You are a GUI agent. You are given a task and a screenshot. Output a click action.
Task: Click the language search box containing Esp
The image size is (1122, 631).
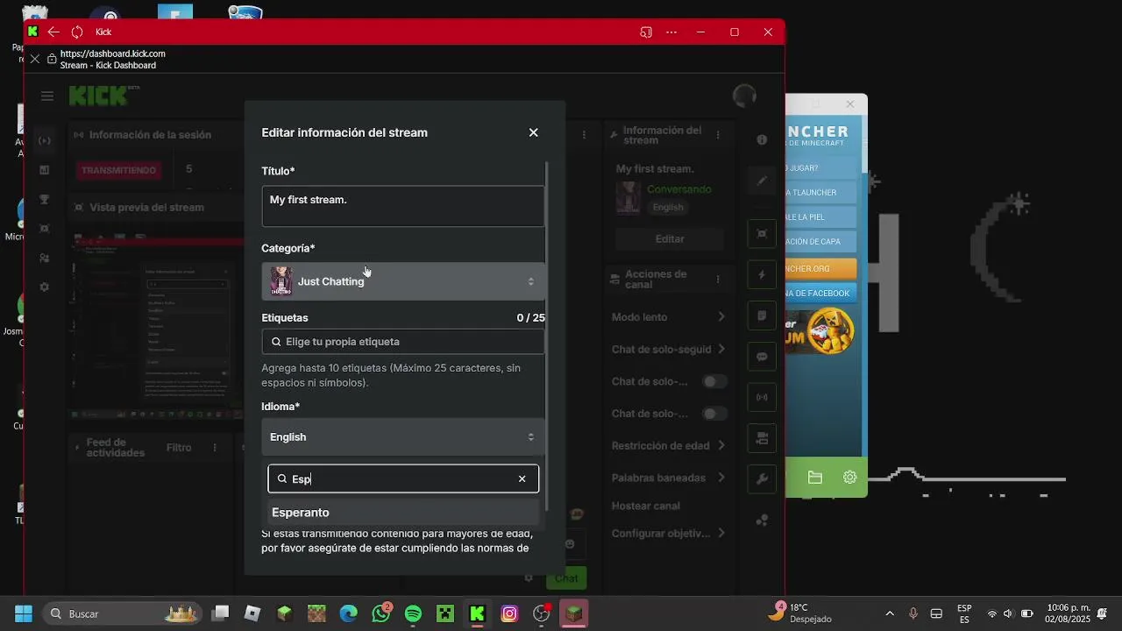[403, 479]
